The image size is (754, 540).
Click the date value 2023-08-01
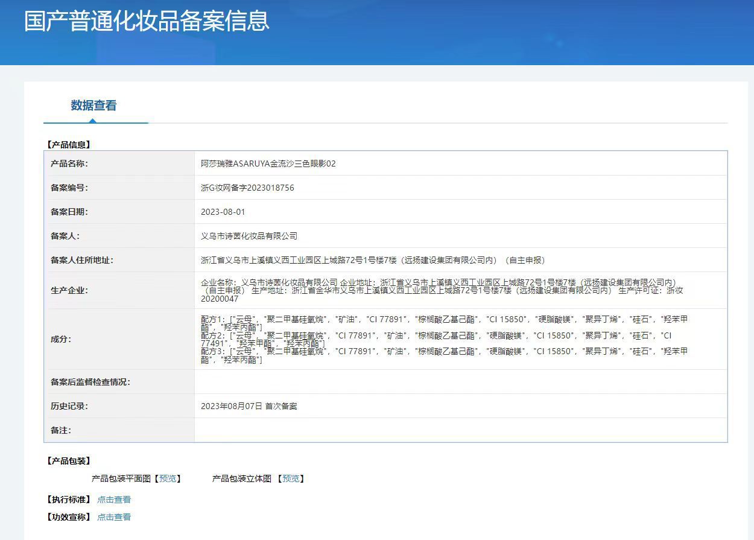pyautogui.click(x=223, y=212)
